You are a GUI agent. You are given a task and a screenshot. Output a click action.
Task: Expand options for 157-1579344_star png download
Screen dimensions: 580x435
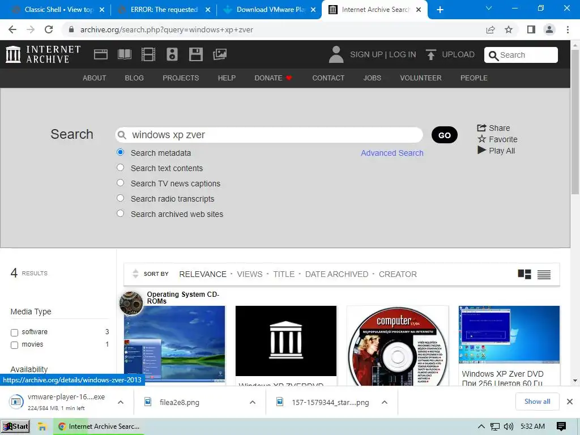click(x=385, y=402)
